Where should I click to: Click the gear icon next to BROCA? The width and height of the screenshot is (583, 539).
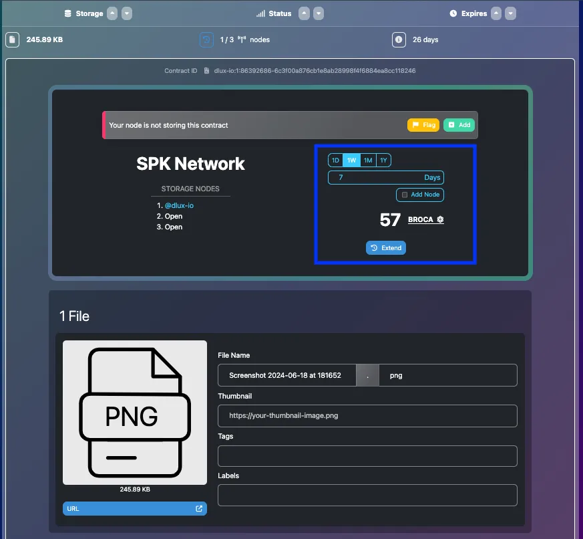pyautogui.click(x=440, y=219)
